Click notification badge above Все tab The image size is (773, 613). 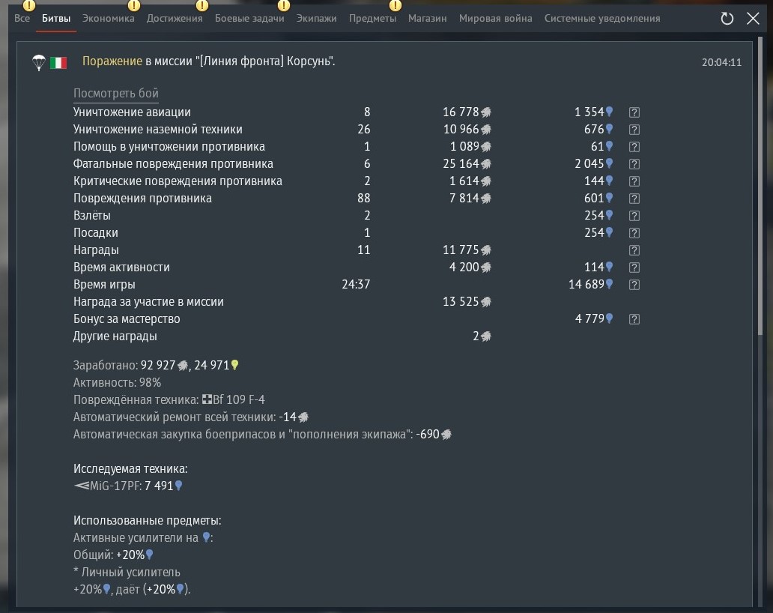(x=29, y=5)
